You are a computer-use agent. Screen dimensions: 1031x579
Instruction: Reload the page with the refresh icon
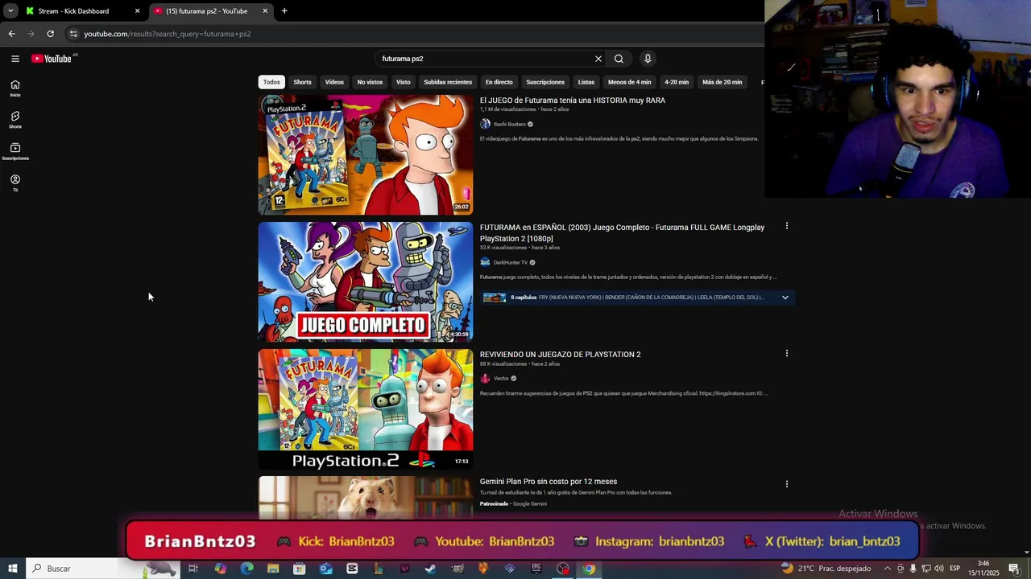50,34
